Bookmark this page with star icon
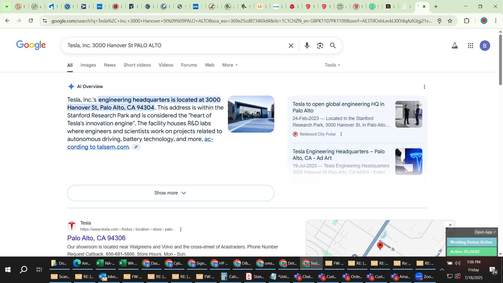The image size is (503, 283). click(450, 21)
